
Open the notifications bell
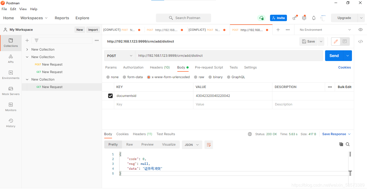click(x=314, y=18)
